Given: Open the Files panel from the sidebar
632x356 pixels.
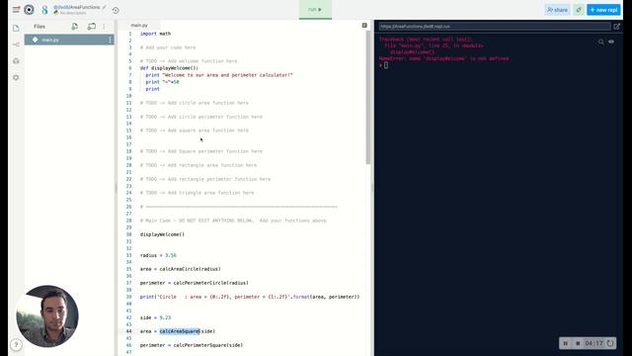Looking at the screenshot, I should [16, 29].
